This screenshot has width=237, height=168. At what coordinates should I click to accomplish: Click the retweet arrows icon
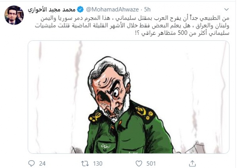pos(85,164)
